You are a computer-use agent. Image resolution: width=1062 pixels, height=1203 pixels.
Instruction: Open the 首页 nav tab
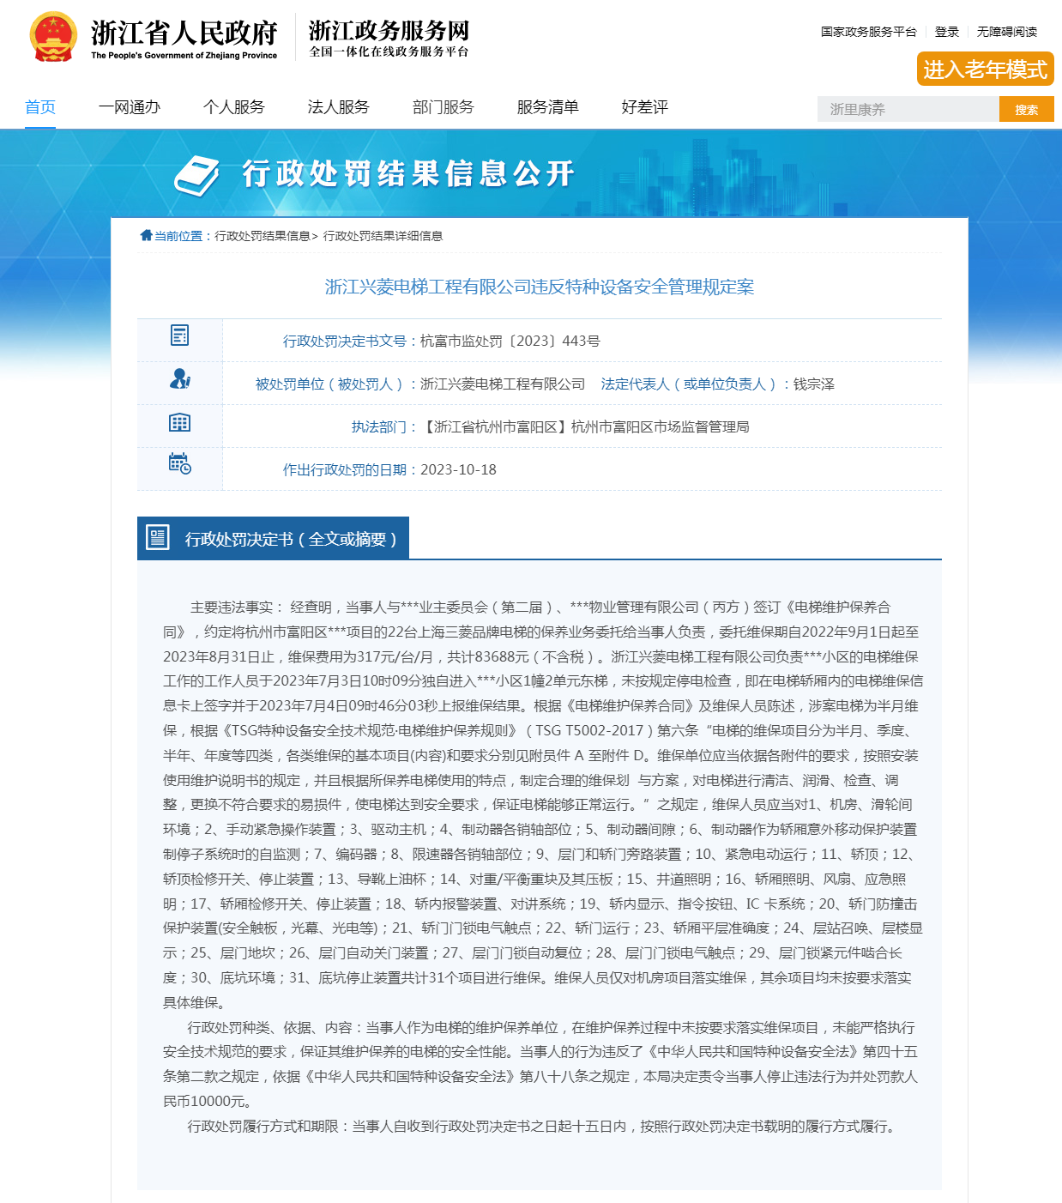point(40,107)
